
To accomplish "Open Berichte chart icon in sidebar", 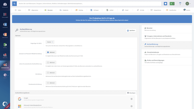I will coord(5,55).
